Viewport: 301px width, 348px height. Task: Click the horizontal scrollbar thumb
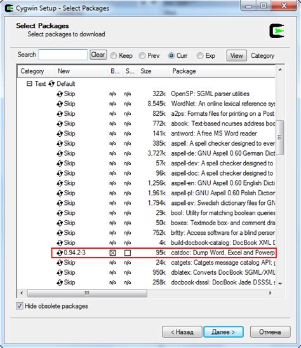coord(87,293)
